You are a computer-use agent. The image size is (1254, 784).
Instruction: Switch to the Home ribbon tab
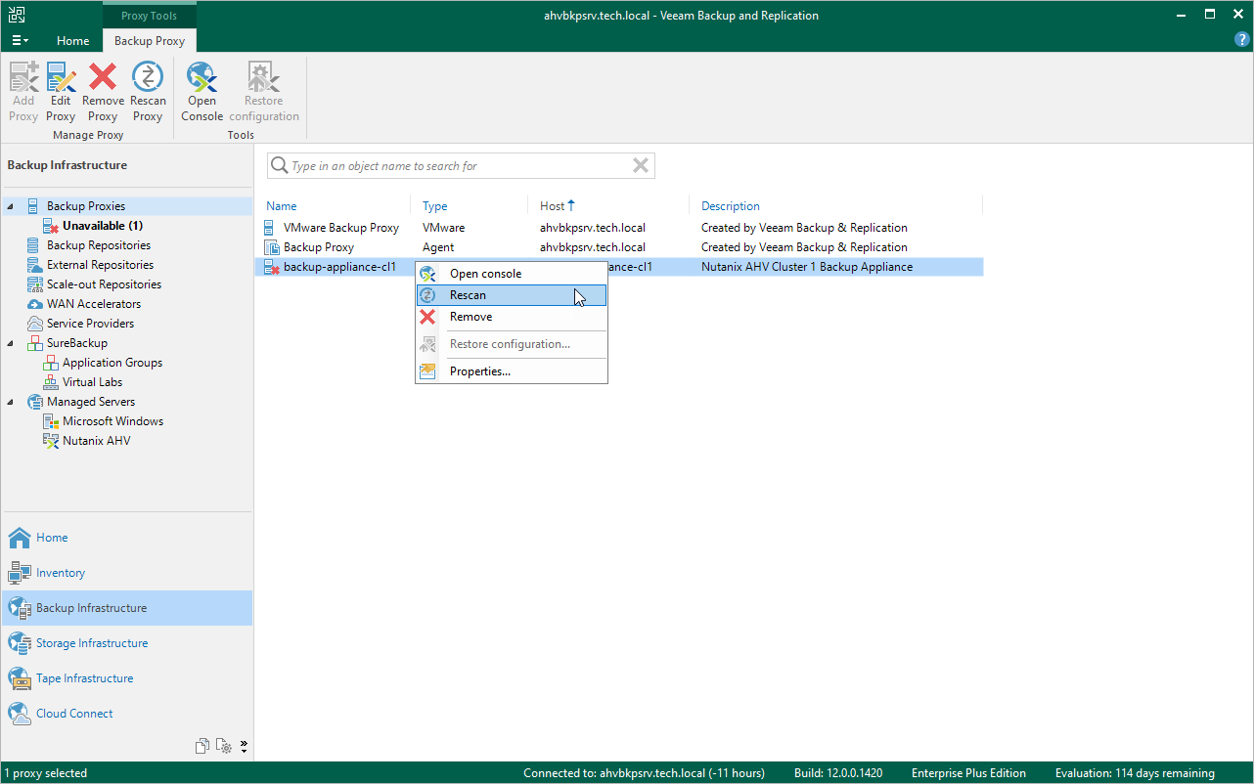pos(73,41)
